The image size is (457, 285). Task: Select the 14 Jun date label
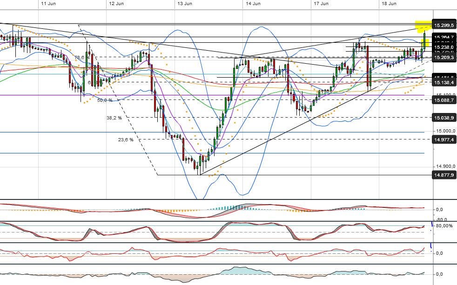click(253, 4)
